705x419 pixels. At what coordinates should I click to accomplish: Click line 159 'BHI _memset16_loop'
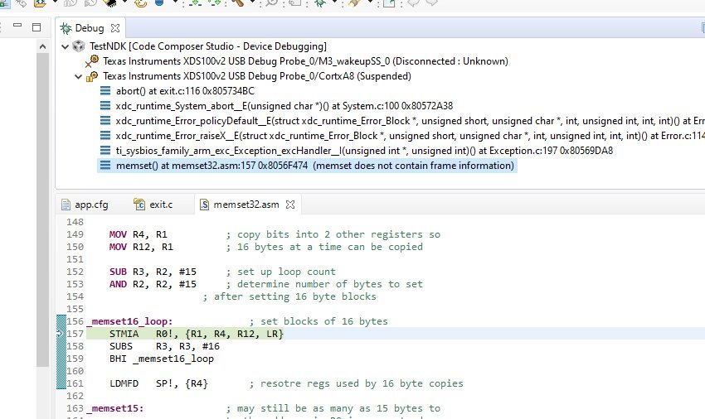click(x=162, y=359)
